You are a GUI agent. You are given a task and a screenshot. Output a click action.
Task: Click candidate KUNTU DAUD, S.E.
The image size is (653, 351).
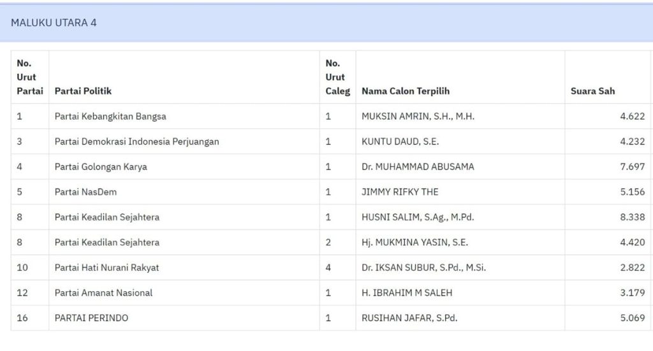[x=400, y=141]
